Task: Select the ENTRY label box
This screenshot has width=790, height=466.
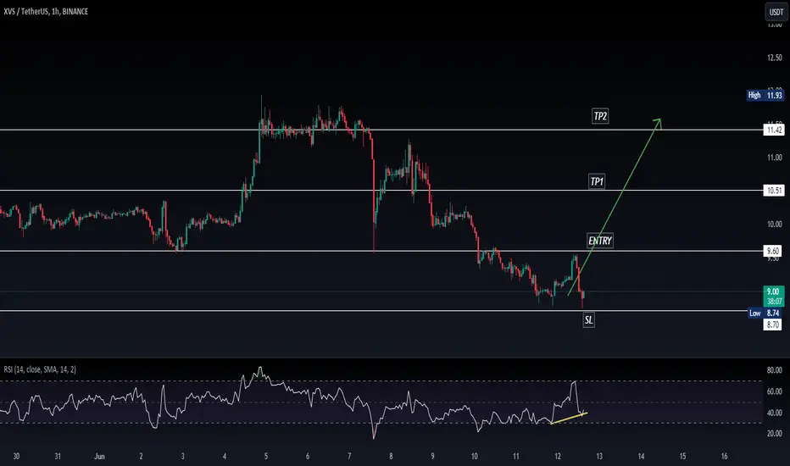Action: tap(599, 241)
